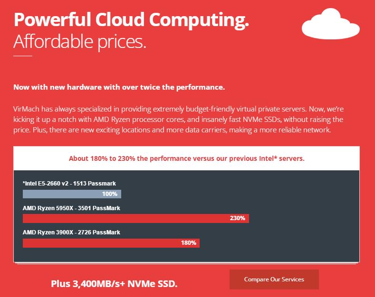Click the short white divider under the heading

pos(22,56)
